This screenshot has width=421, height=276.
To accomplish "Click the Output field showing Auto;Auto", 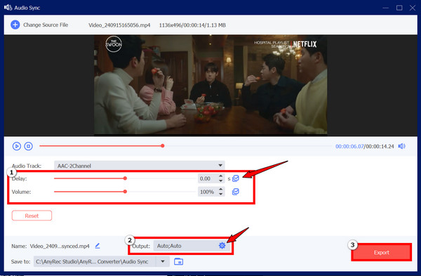I will tap(186, 246).
